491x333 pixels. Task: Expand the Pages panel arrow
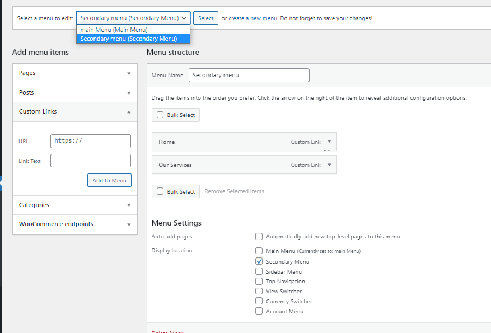click(x=129, y=73)
